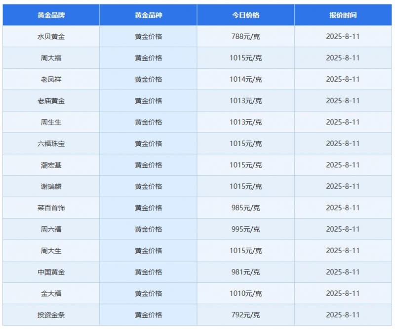Click 2025-8-11 date in 菜百首饰 row
This screenshot has height=329, width=395.
[343, 208]
